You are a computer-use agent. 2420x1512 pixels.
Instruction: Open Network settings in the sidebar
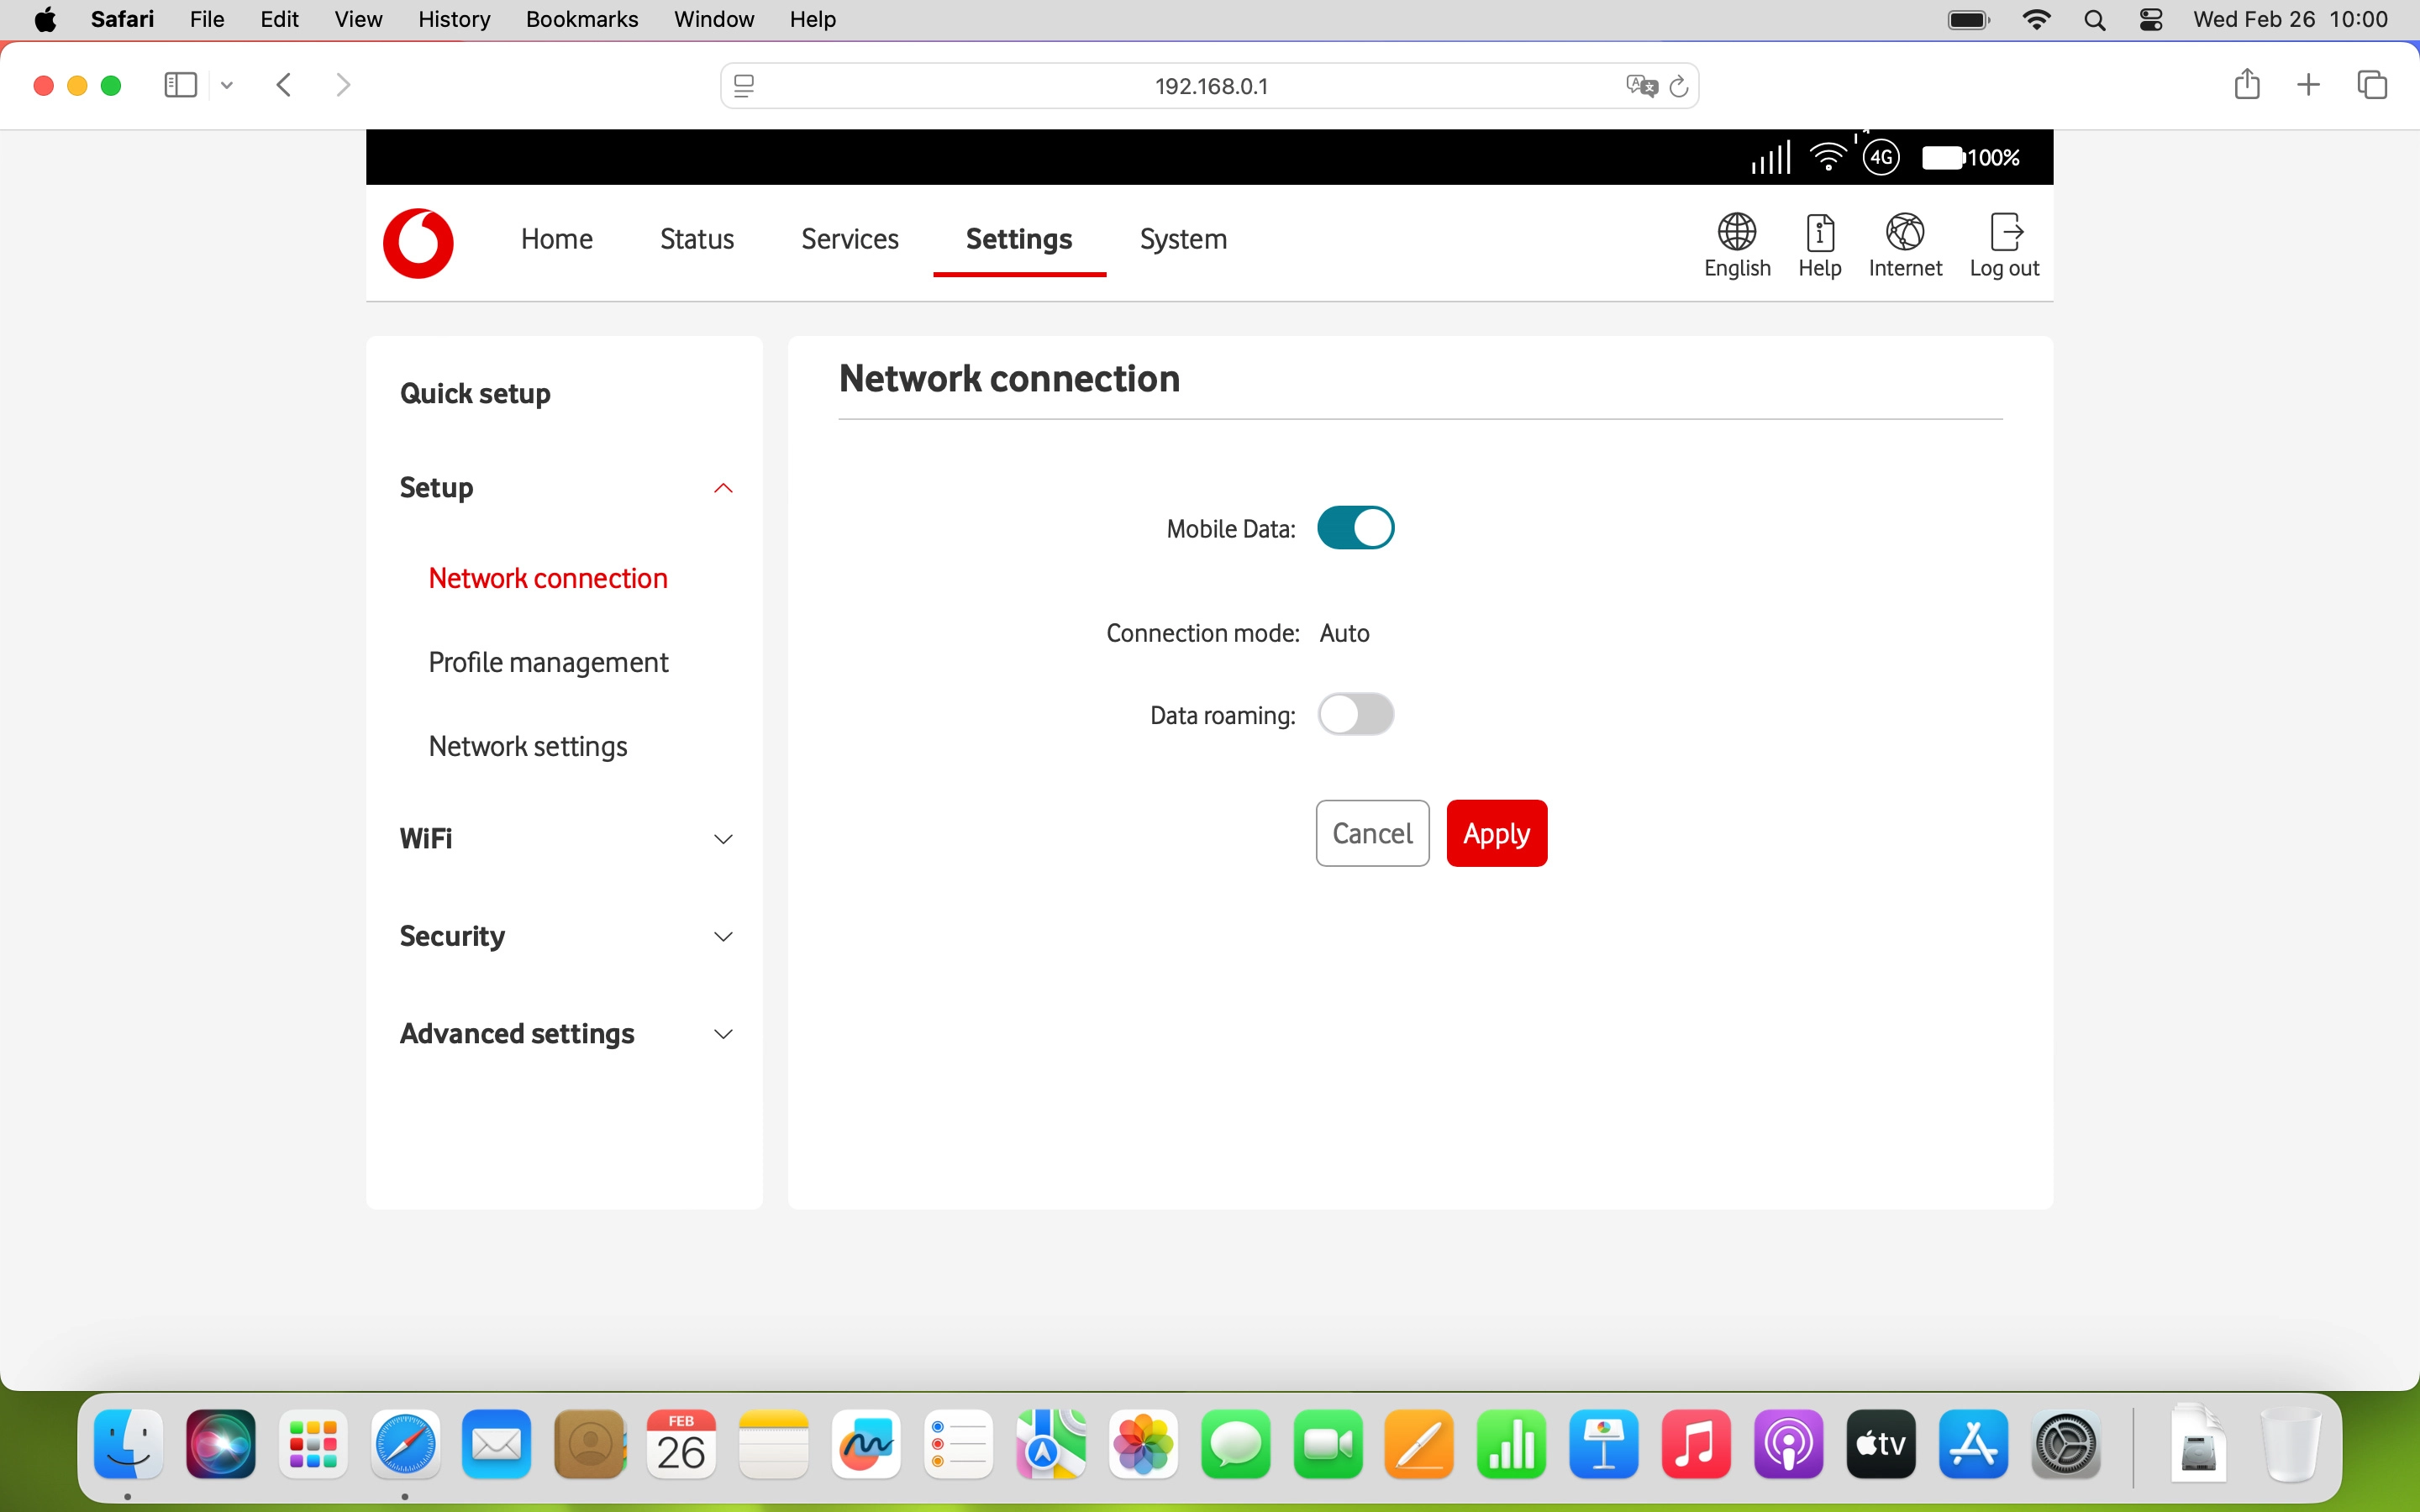528,746
